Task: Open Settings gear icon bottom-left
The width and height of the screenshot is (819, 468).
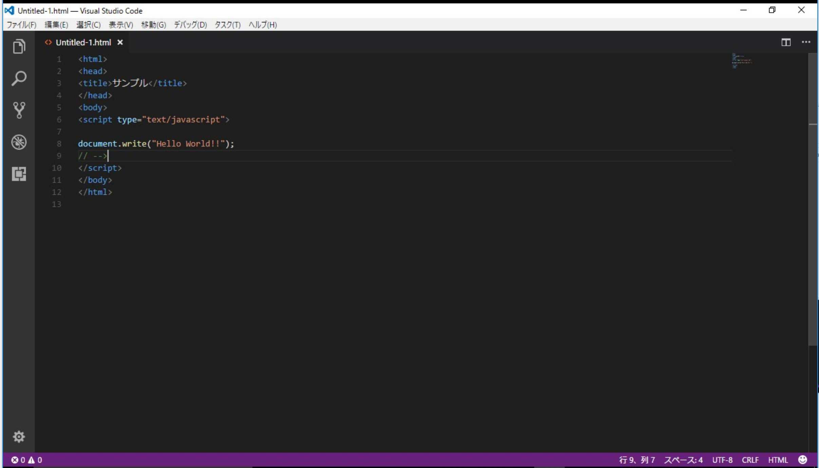Action: 19,437
